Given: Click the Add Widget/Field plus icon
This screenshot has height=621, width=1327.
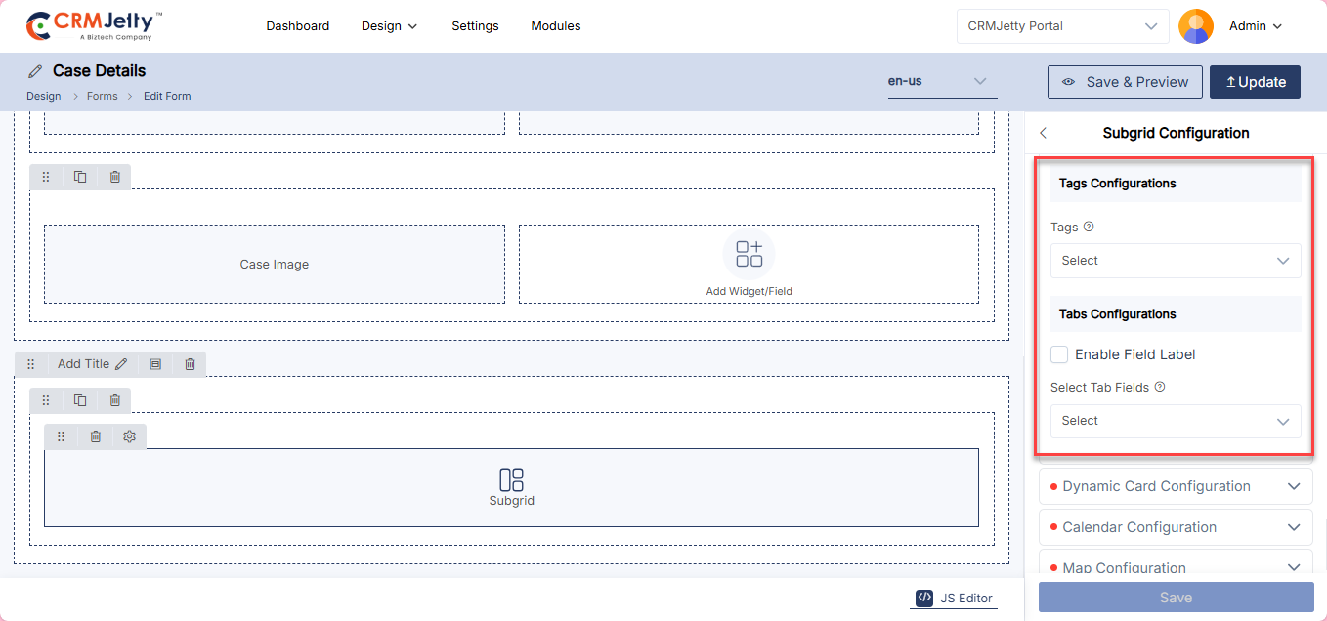Looking at the screenshot, I should (x=749, y=254).
